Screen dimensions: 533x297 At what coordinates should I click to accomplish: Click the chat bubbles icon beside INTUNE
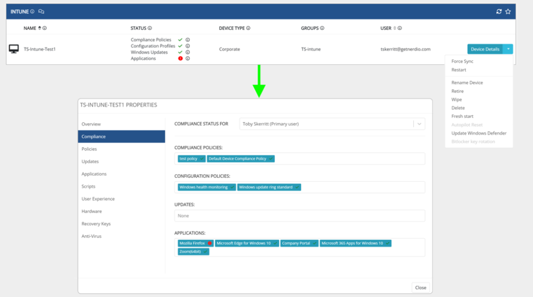[x=42, y=12]
